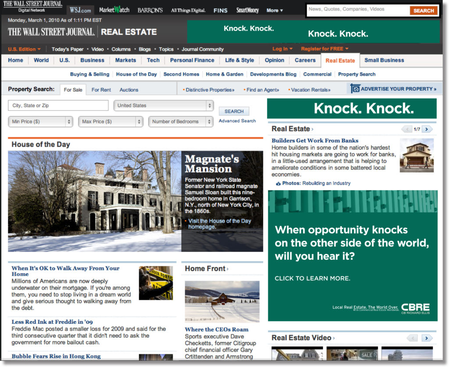This screenshot has width=449, height=367.
Task: Open the U.S. Edition dropdown
Action: (25, 49)
